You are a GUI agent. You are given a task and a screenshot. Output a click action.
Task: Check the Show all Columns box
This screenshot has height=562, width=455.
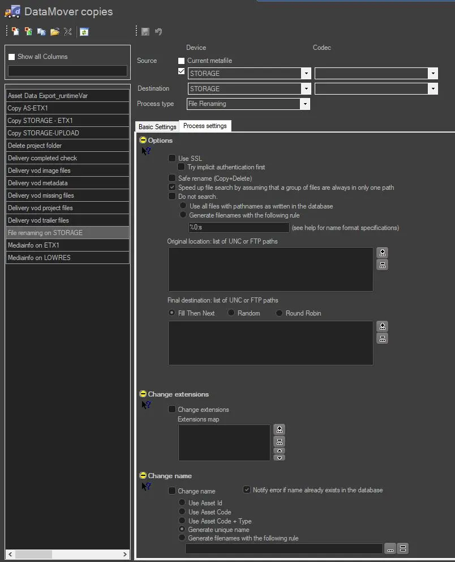click(x=12, y=57)
